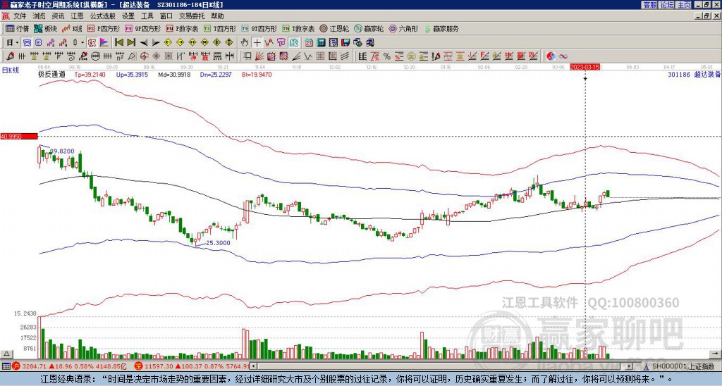
Task: Click the black right arrow icon
Action: (156, 43)
